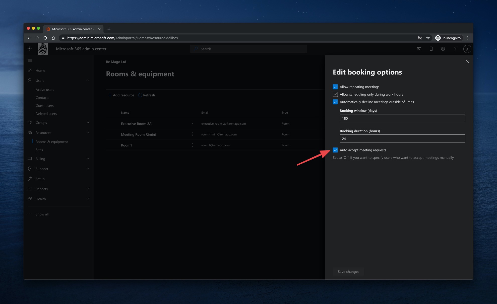497x304 pixels.
Task: Click Refresh in resource toolbar
Action: pyautogui.click(x=147, y=95)
